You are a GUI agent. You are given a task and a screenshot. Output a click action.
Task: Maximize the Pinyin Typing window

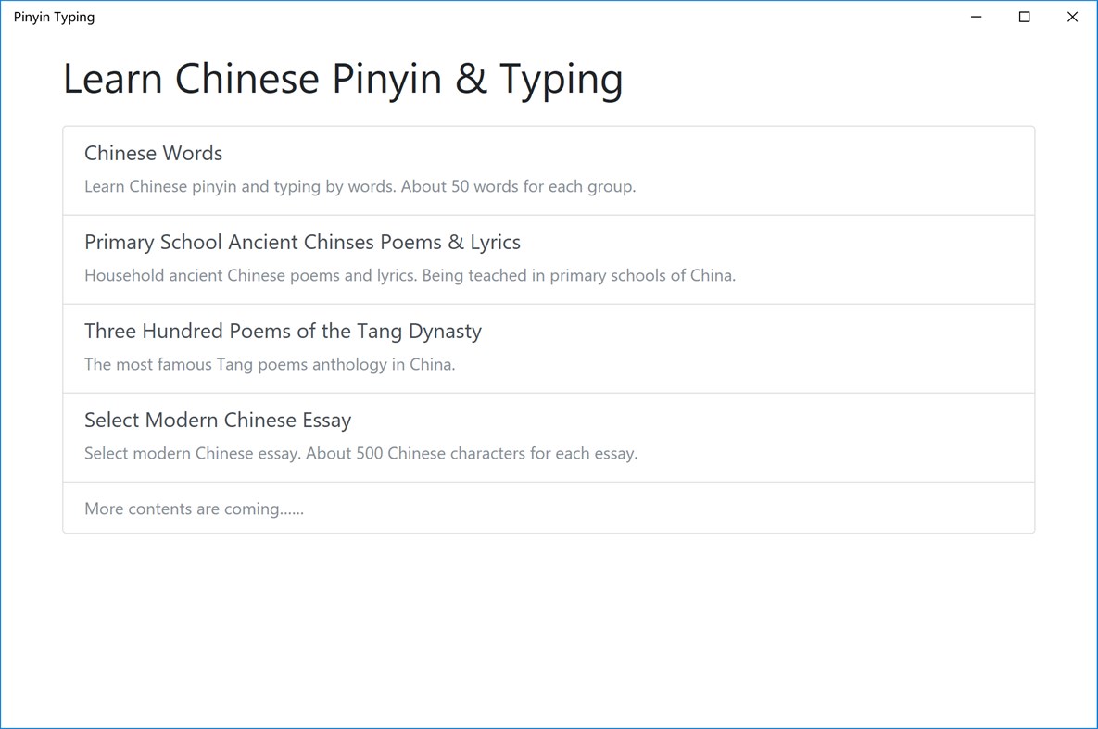tap(1024, 17)
